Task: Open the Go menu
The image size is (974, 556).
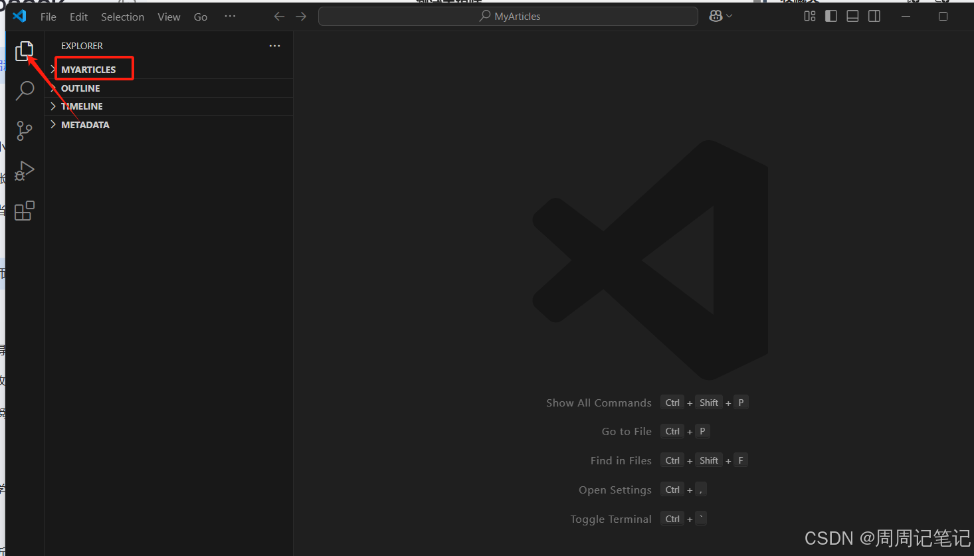Action: point(201,17)
